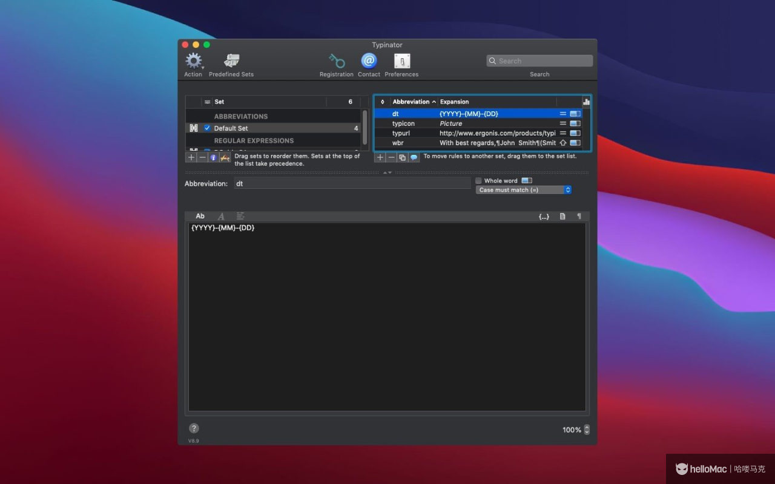Open the Action gear menu
This screenshot has width=775, height=484.
point(194,61)
